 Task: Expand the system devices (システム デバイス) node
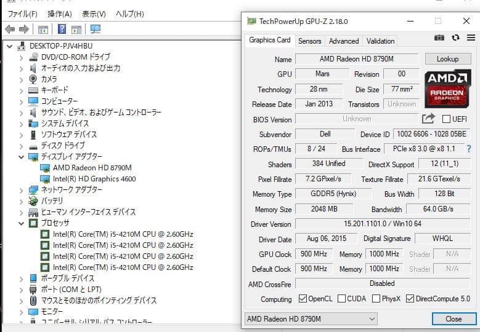pyautogui.click(x=21, y=124)
